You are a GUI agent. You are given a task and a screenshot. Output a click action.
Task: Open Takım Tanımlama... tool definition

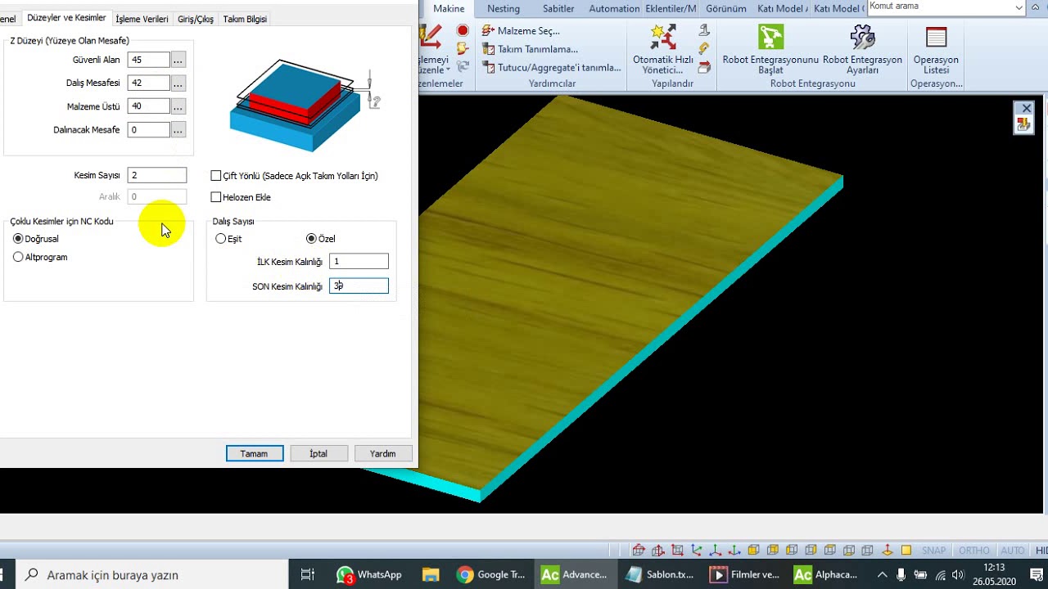[x=530, y=49]
